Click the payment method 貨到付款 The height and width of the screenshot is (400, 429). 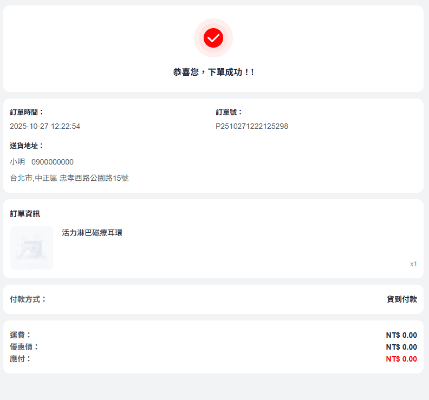(402, 299)
